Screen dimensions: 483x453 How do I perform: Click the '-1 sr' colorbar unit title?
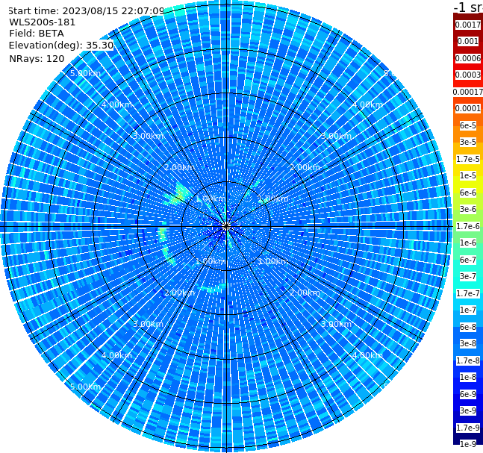(x=468, y=7)
